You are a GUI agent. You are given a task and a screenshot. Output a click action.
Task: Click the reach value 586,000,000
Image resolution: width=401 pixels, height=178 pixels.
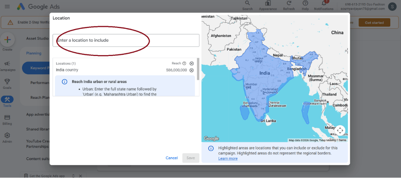pyautogui.click(x=176, y=70)
